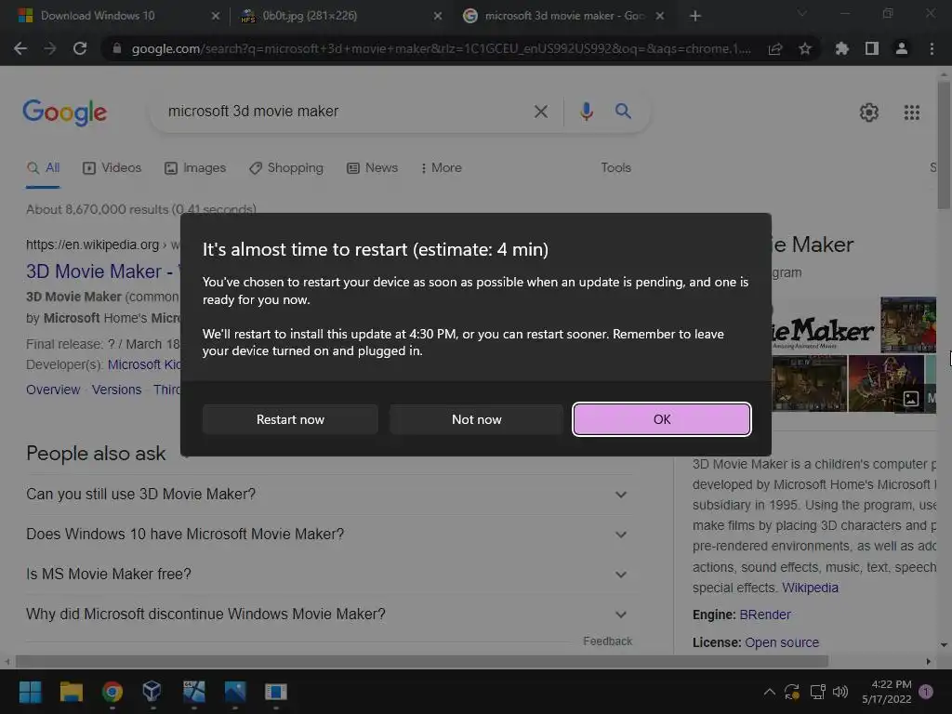Click the lock icon in the address bar
Viewport: 952px width, 714px height.
click(116, 48)
